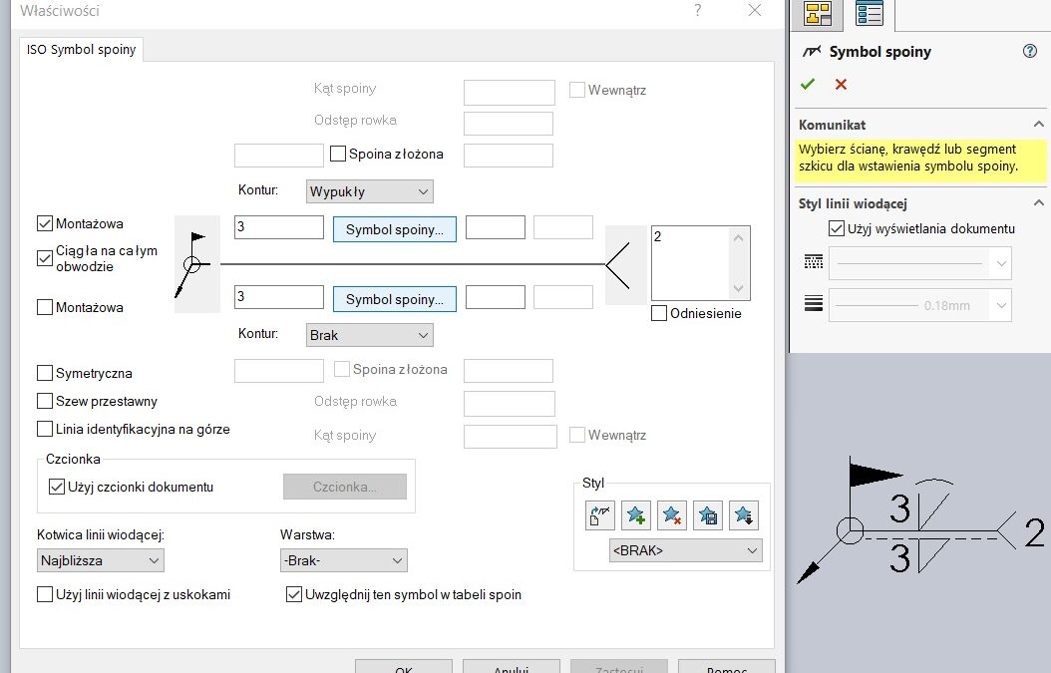Click the upper Symbol spoiny... button
This screenshot has width=1051, height=673.
click(x=394, y=229)
